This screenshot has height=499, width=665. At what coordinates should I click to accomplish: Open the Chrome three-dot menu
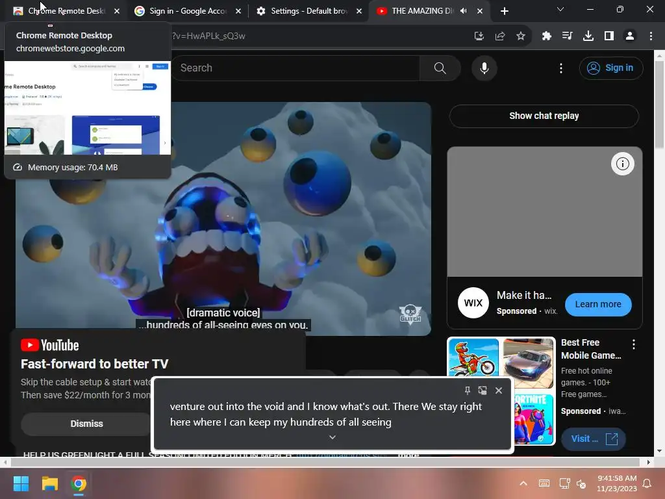[651, 36]
